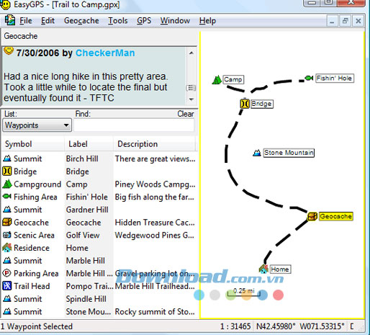Image resolution: width=370 pixels, height=335 pixels.
Task: Click the EasyGPS document icon in menu bar
Action: 10,20
